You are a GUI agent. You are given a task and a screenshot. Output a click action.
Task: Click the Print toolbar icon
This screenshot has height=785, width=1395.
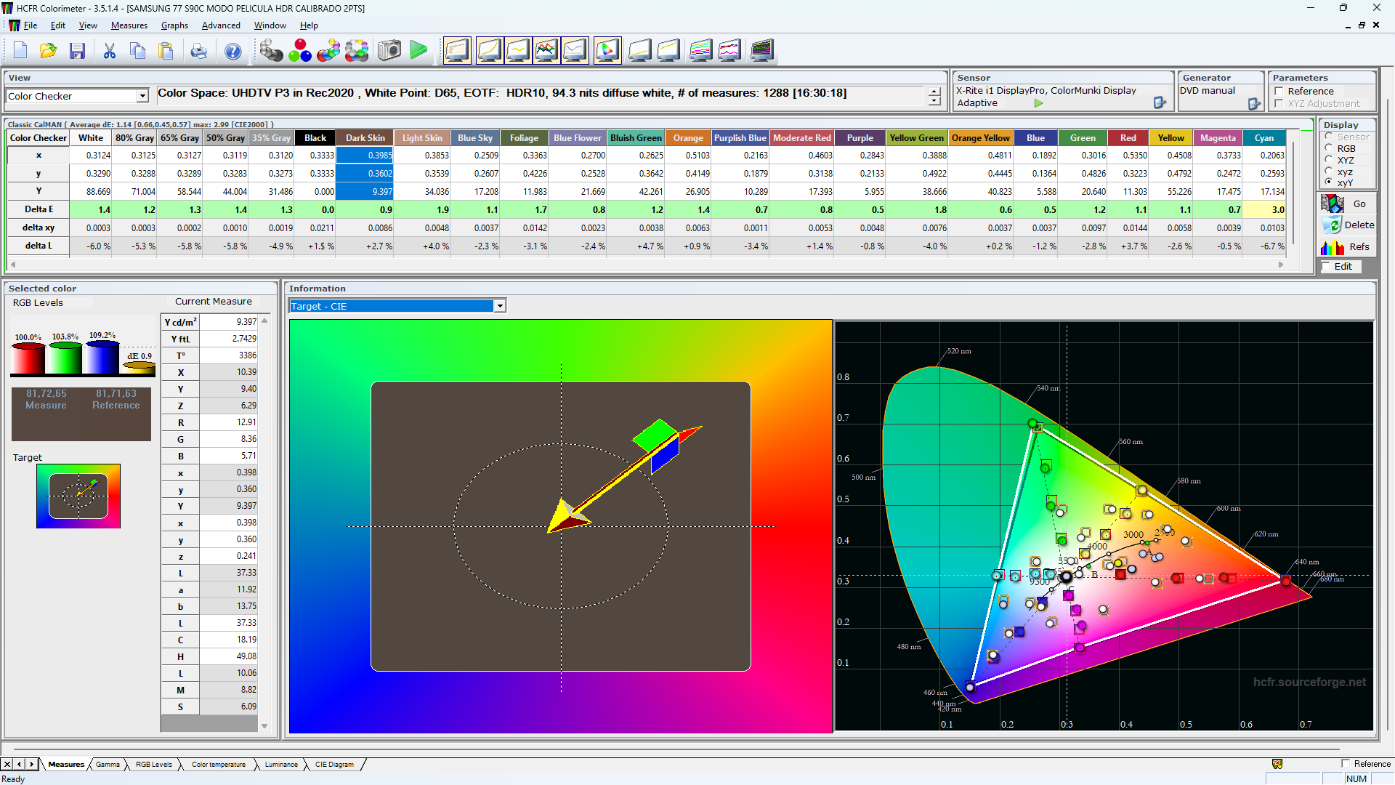(198, 51)
